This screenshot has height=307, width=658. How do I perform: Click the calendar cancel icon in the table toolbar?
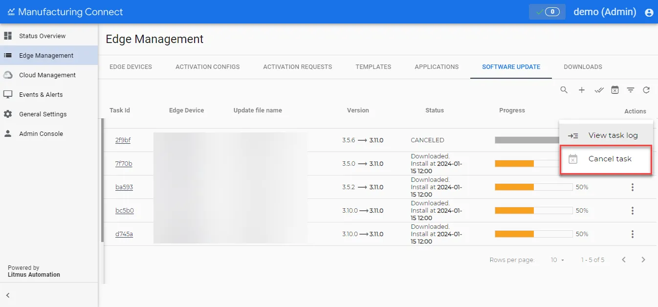click(615, 90)
